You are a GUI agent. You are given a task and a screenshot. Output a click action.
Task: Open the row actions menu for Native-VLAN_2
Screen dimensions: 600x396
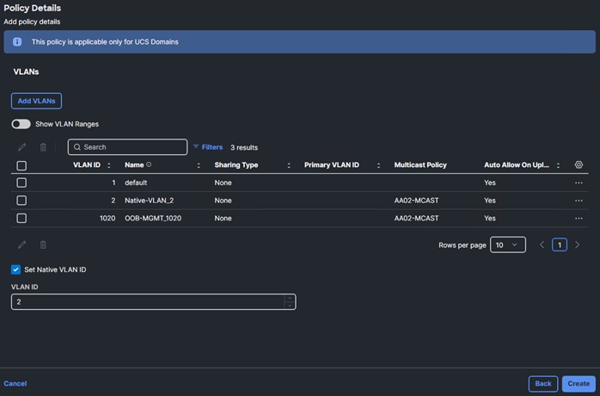pos(579,201)
